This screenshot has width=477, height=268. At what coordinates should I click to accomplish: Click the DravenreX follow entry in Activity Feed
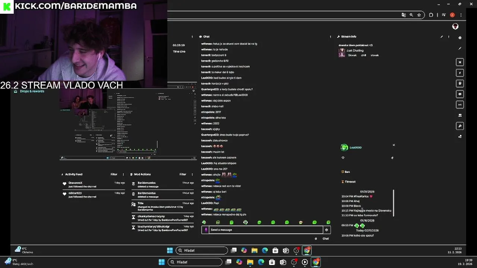[94, 185]
